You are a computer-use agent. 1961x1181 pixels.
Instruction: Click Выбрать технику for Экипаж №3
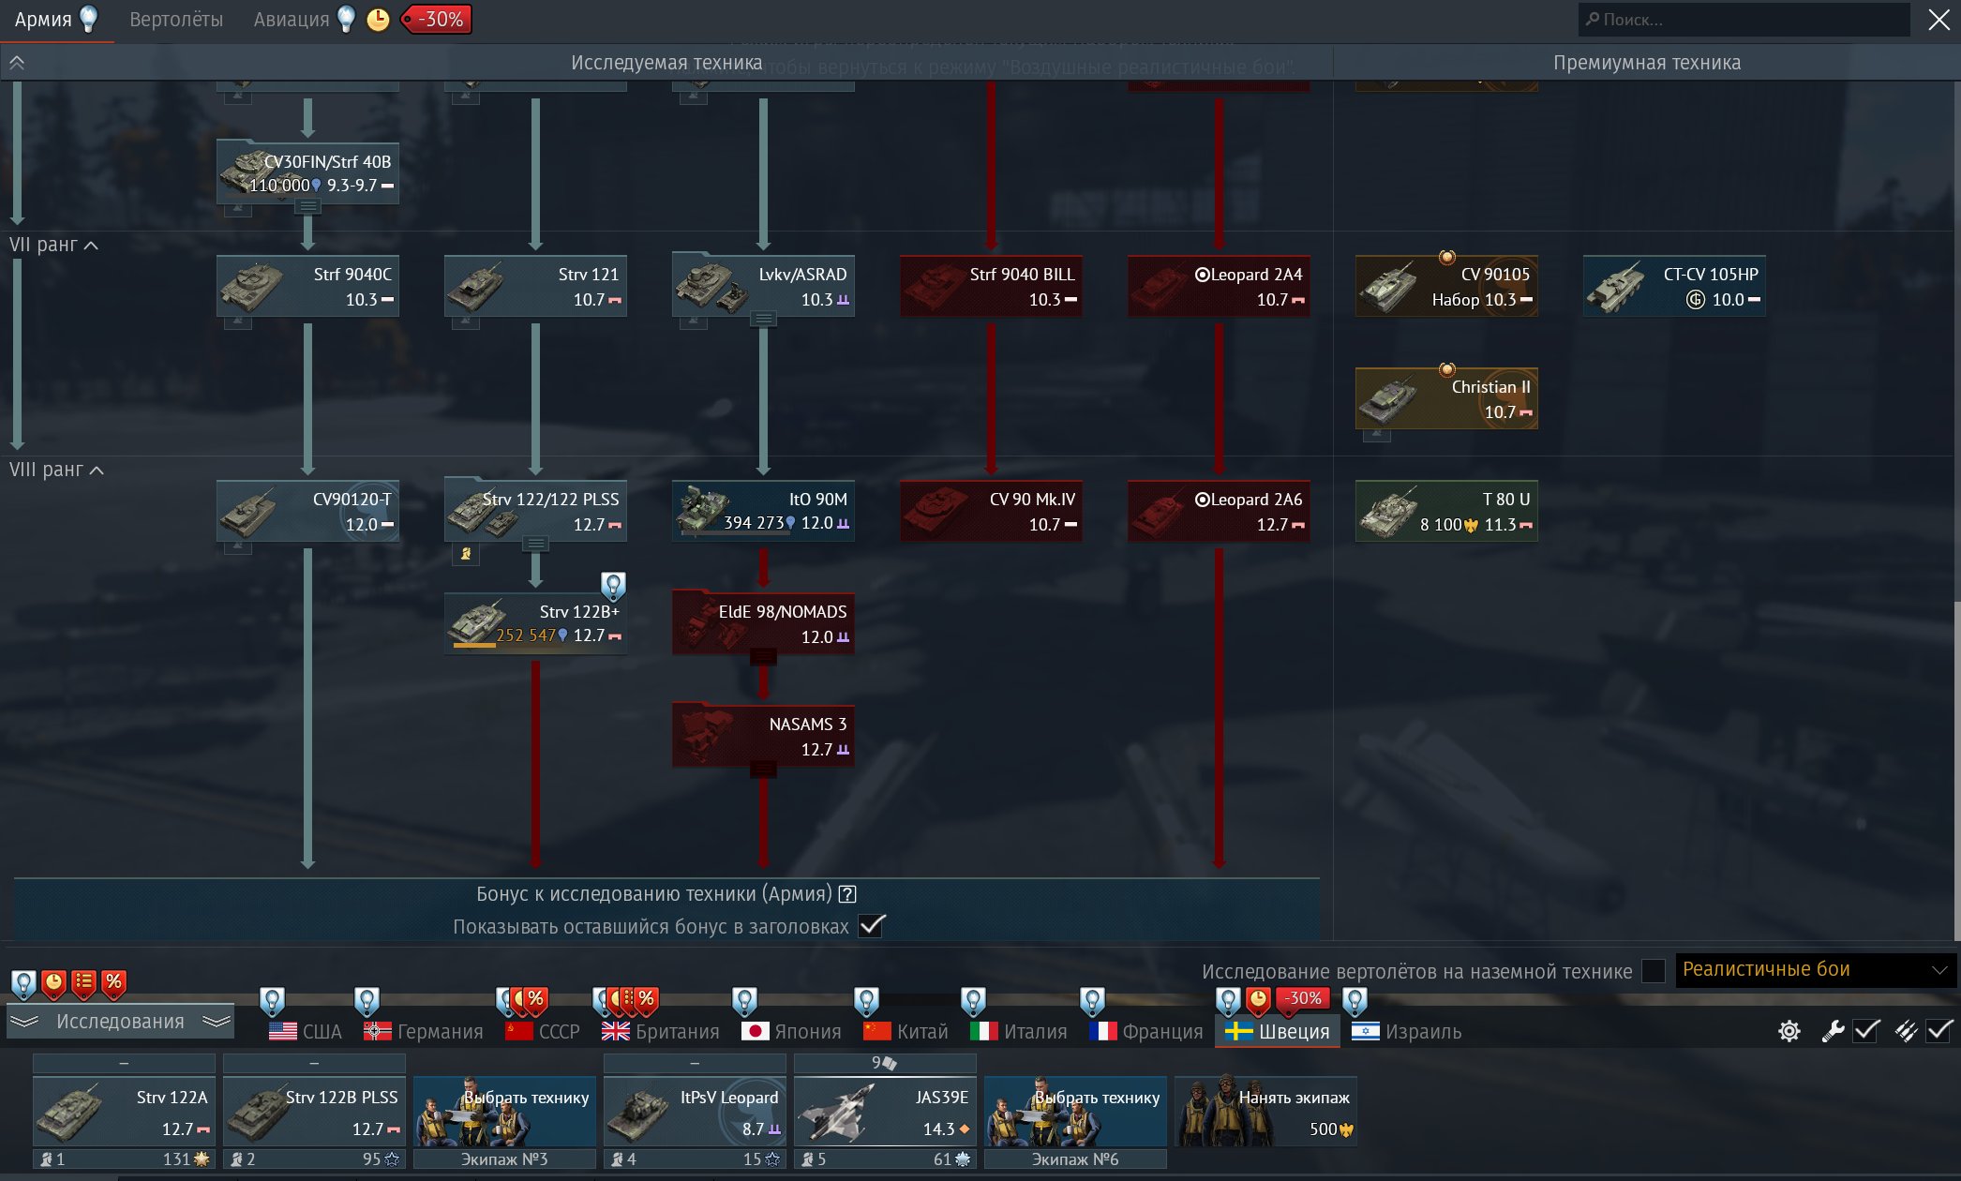coord(504,1112)
